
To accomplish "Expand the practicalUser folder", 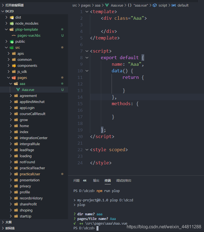I will click(11, 174).
